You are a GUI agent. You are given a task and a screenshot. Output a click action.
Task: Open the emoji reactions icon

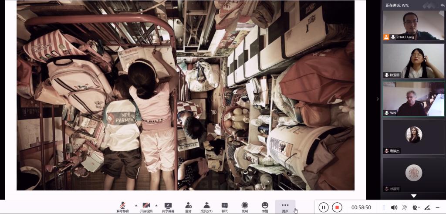click(x=265, y=207)
